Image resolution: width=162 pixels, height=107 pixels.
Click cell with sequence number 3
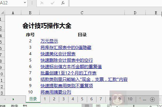[x=30, y=47]
